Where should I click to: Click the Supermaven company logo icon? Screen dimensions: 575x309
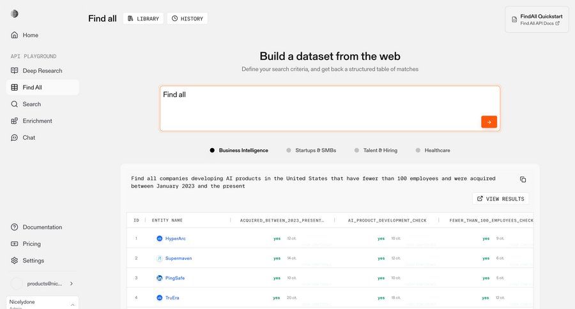tap(160, 258)
